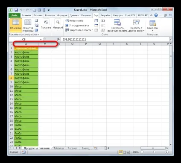The image size is (181, 163).
Task: Click the last-sheet navigation arrow
Action: [x=20, y=148]
